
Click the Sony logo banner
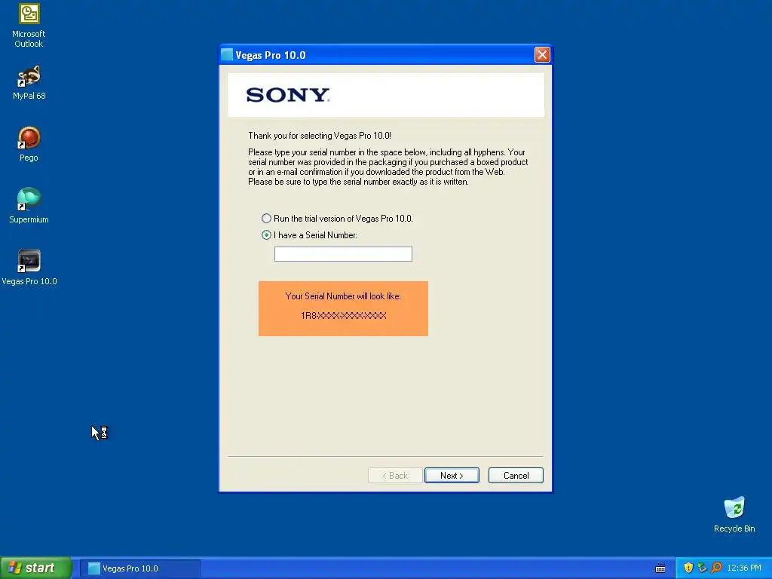[386, 95]
